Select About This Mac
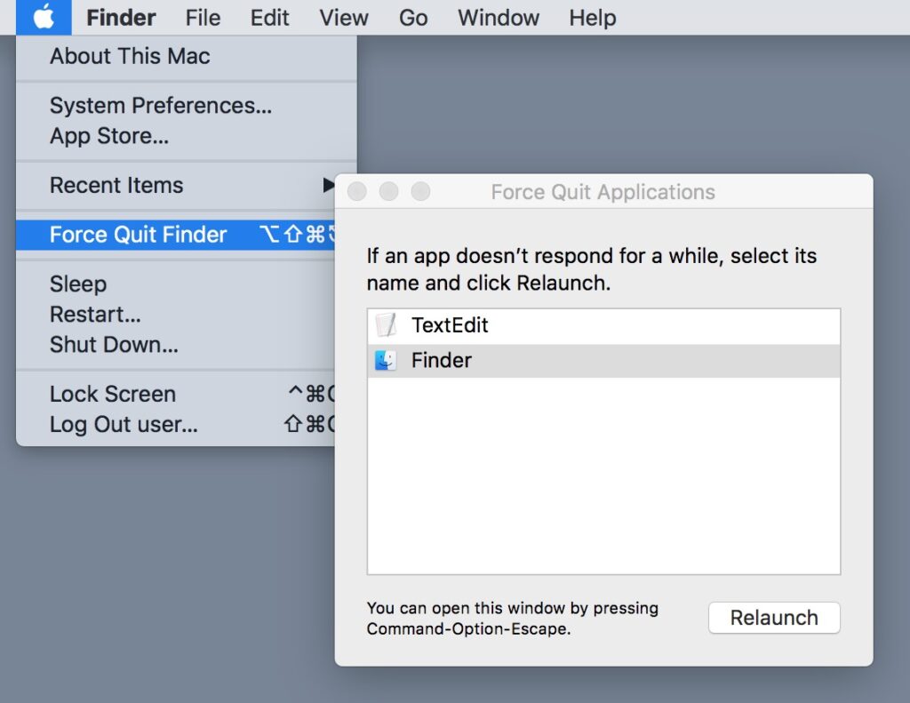The width and height of the screenshot is (910, 703). coord(129,56)
